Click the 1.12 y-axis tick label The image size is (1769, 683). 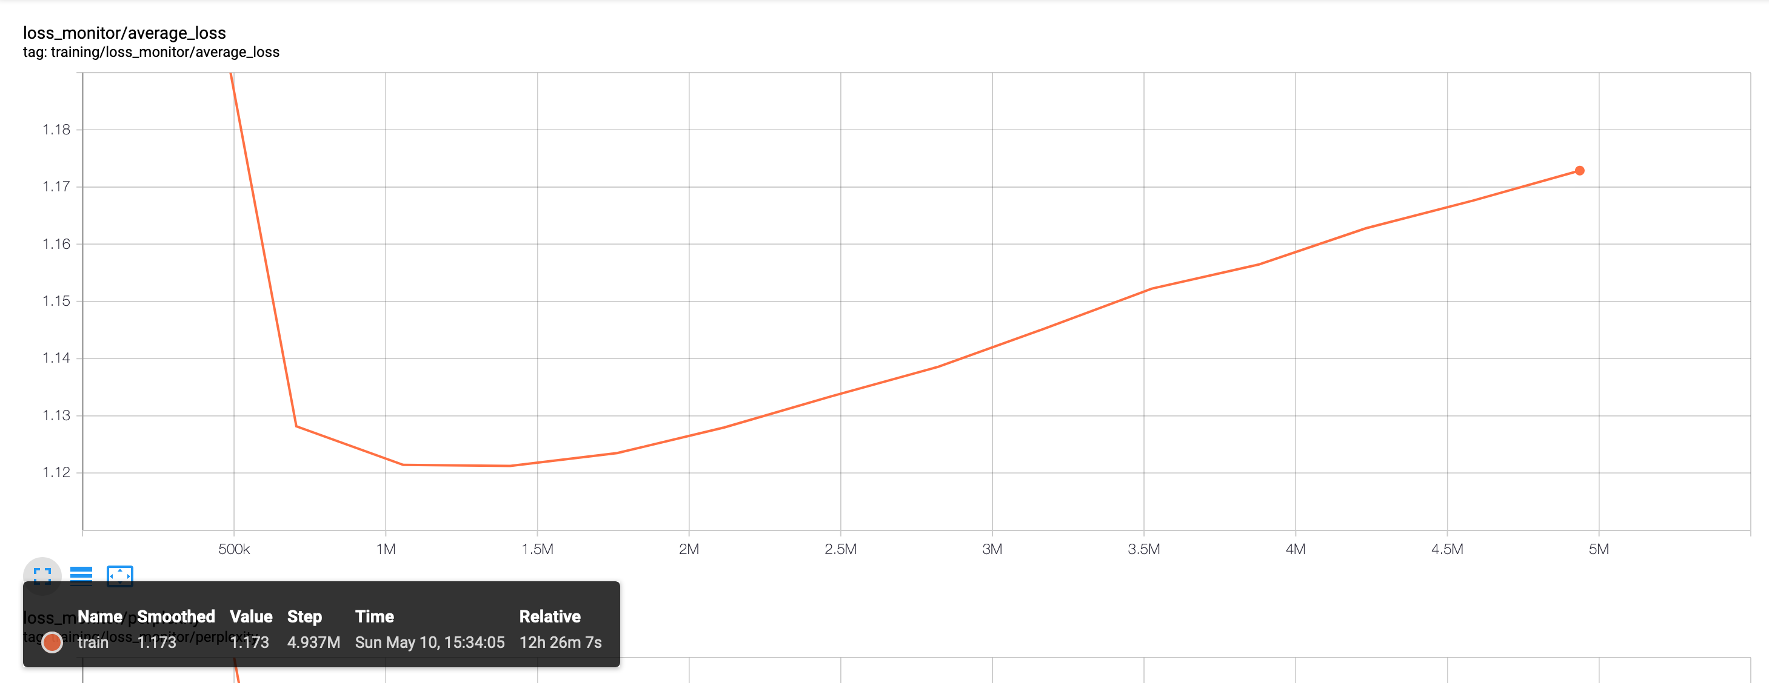click(56, 472)
